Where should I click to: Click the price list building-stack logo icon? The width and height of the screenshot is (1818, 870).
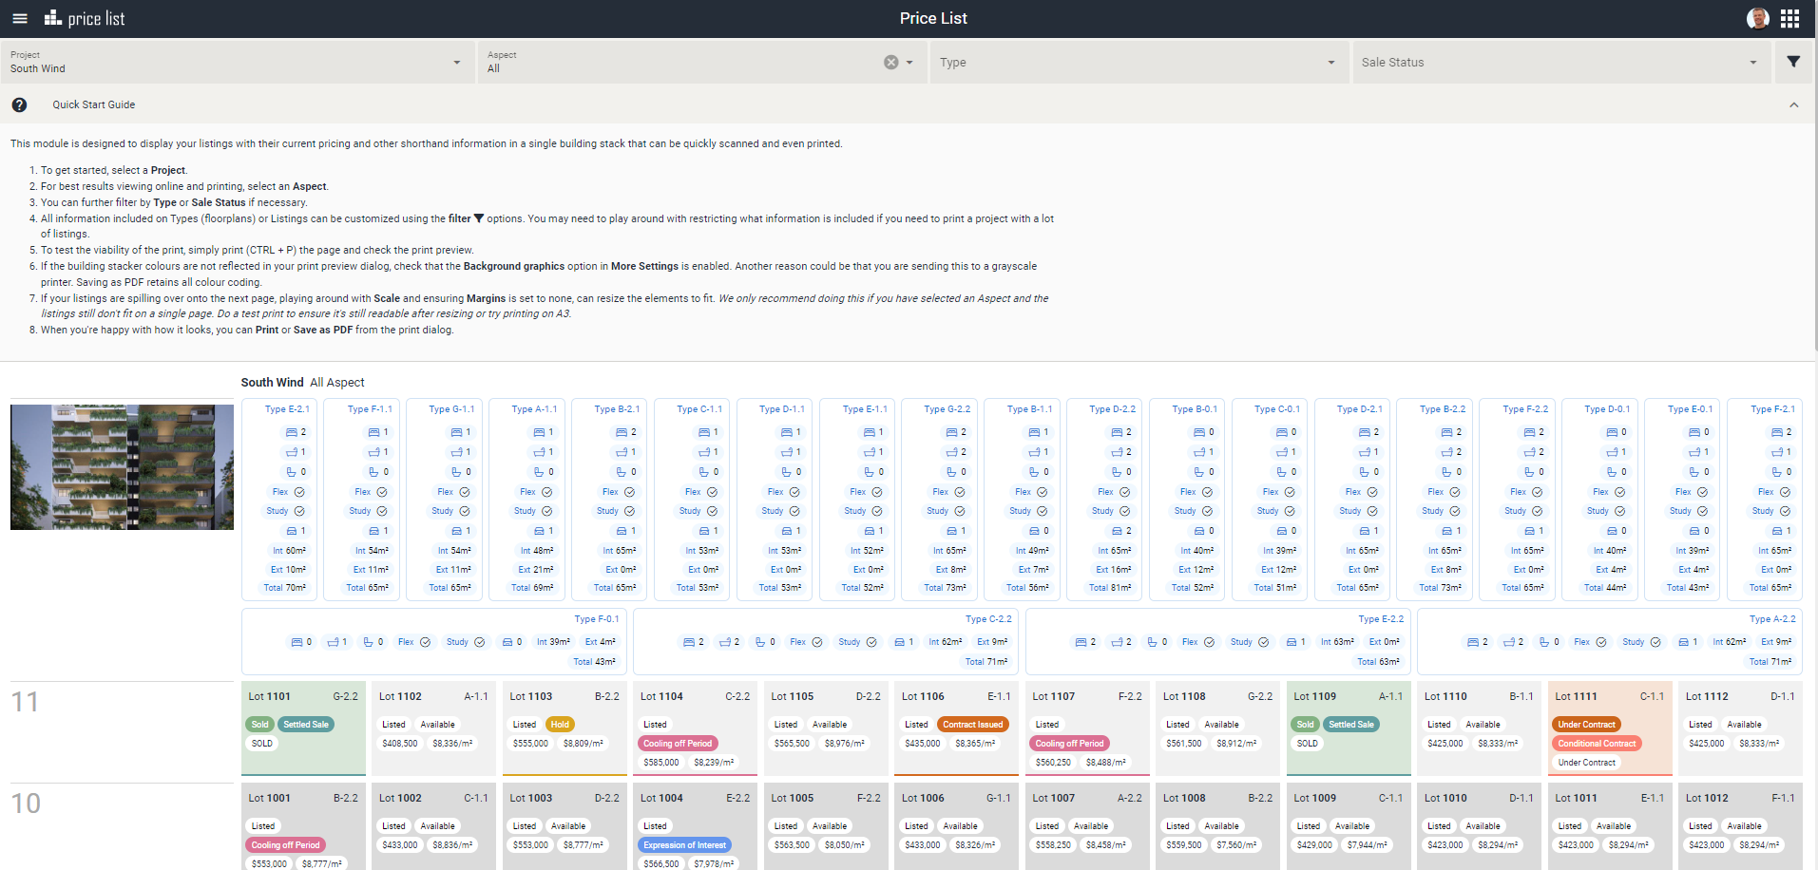tap(52, 17)
